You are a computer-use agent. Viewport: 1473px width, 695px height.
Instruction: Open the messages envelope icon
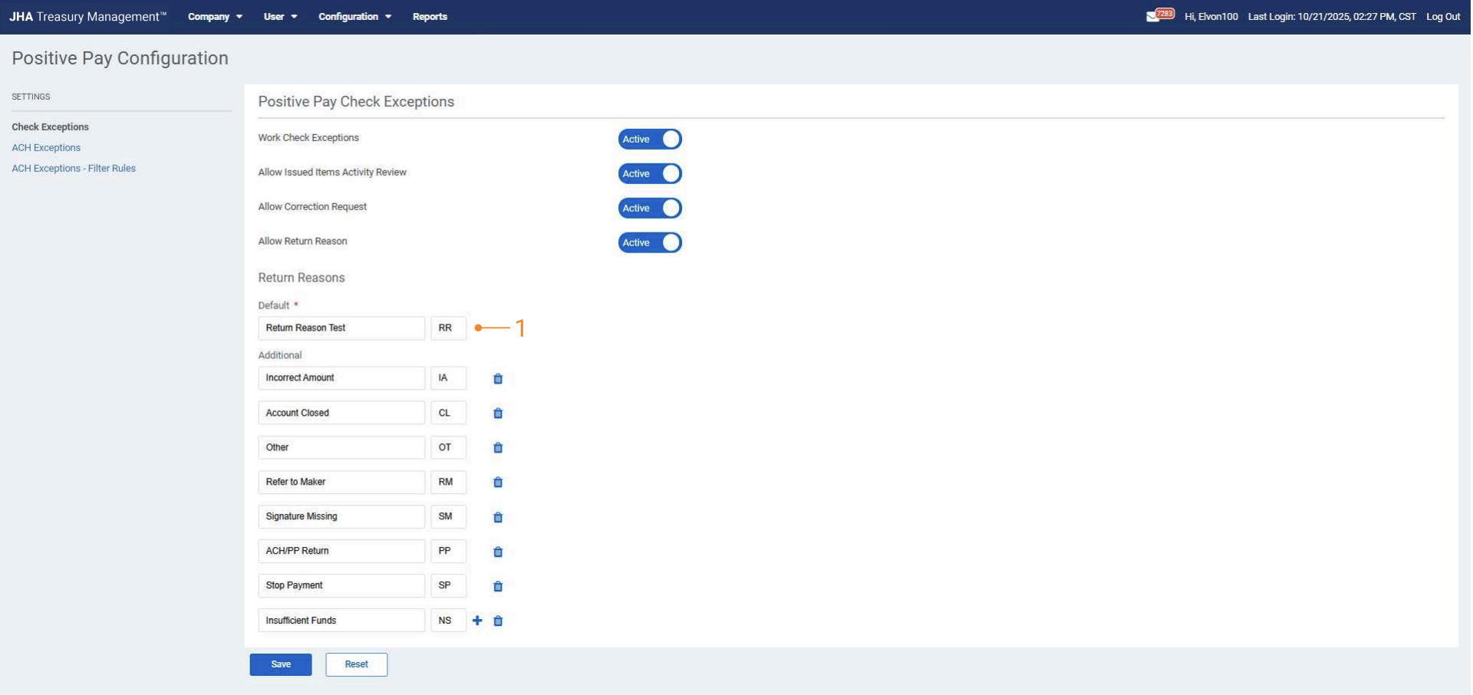(x=1152, y=17)
